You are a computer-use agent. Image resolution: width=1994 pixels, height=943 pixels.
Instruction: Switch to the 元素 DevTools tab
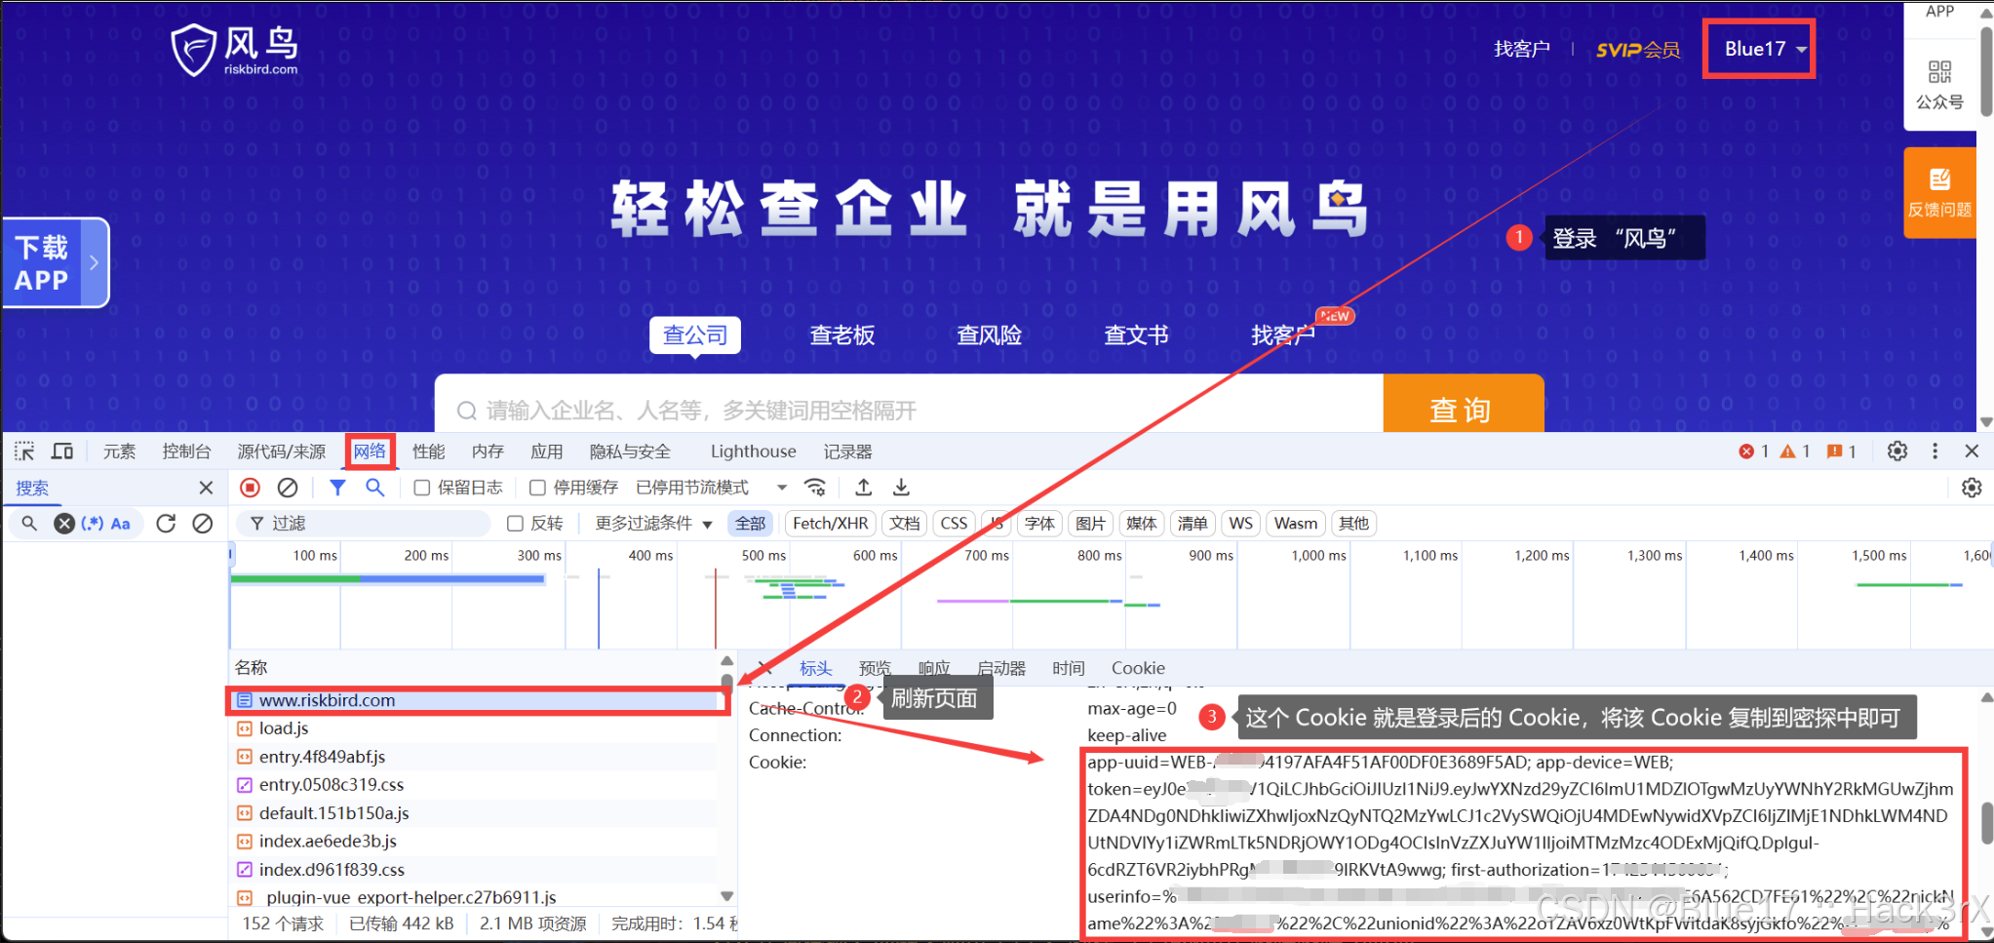coord(120,452)
